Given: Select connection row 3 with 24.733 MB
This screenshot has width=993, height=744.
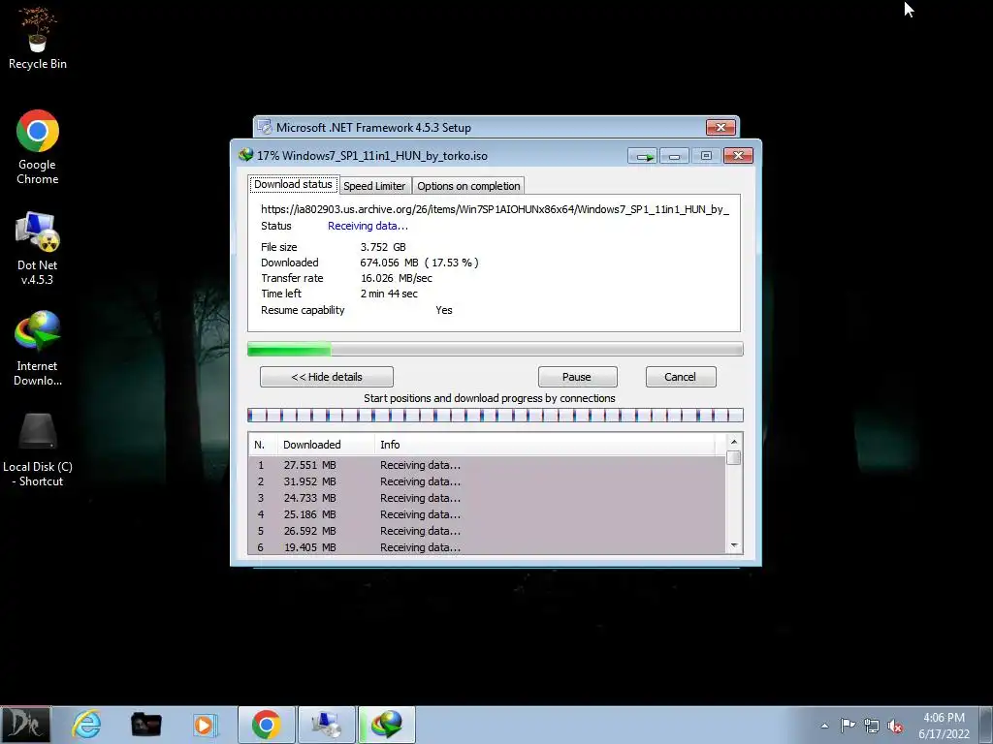Looking at the screenshot, I should pyautogui.click(x=487, y=498).
